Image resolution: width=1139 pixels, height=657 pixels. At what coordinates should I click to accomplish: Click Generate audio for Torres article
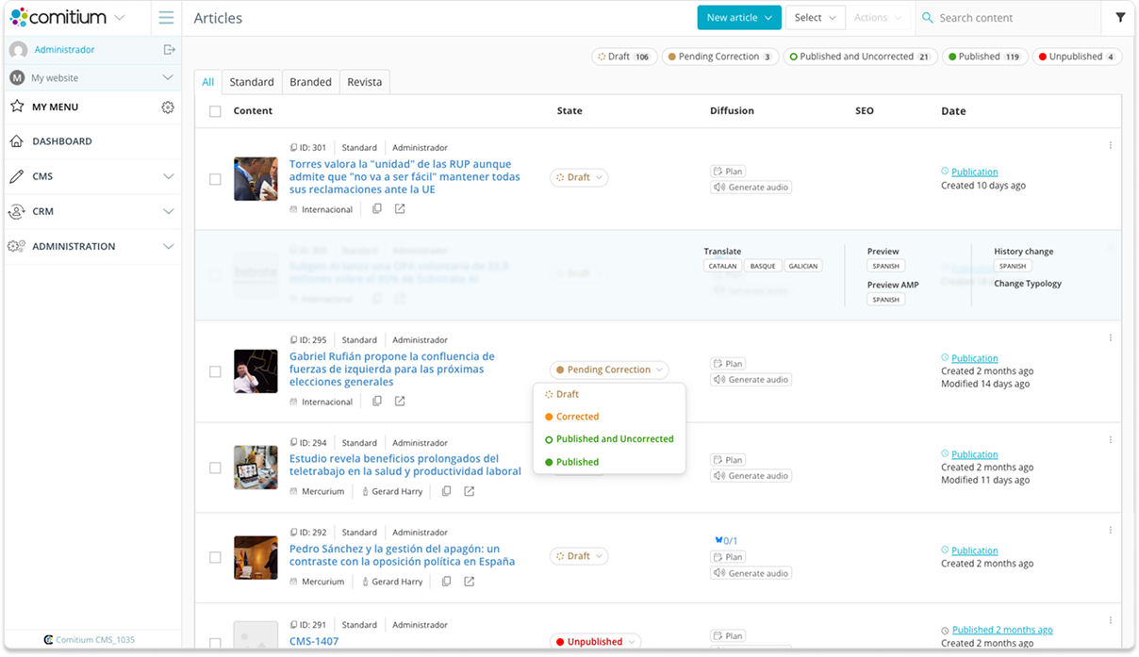[751, 188]
